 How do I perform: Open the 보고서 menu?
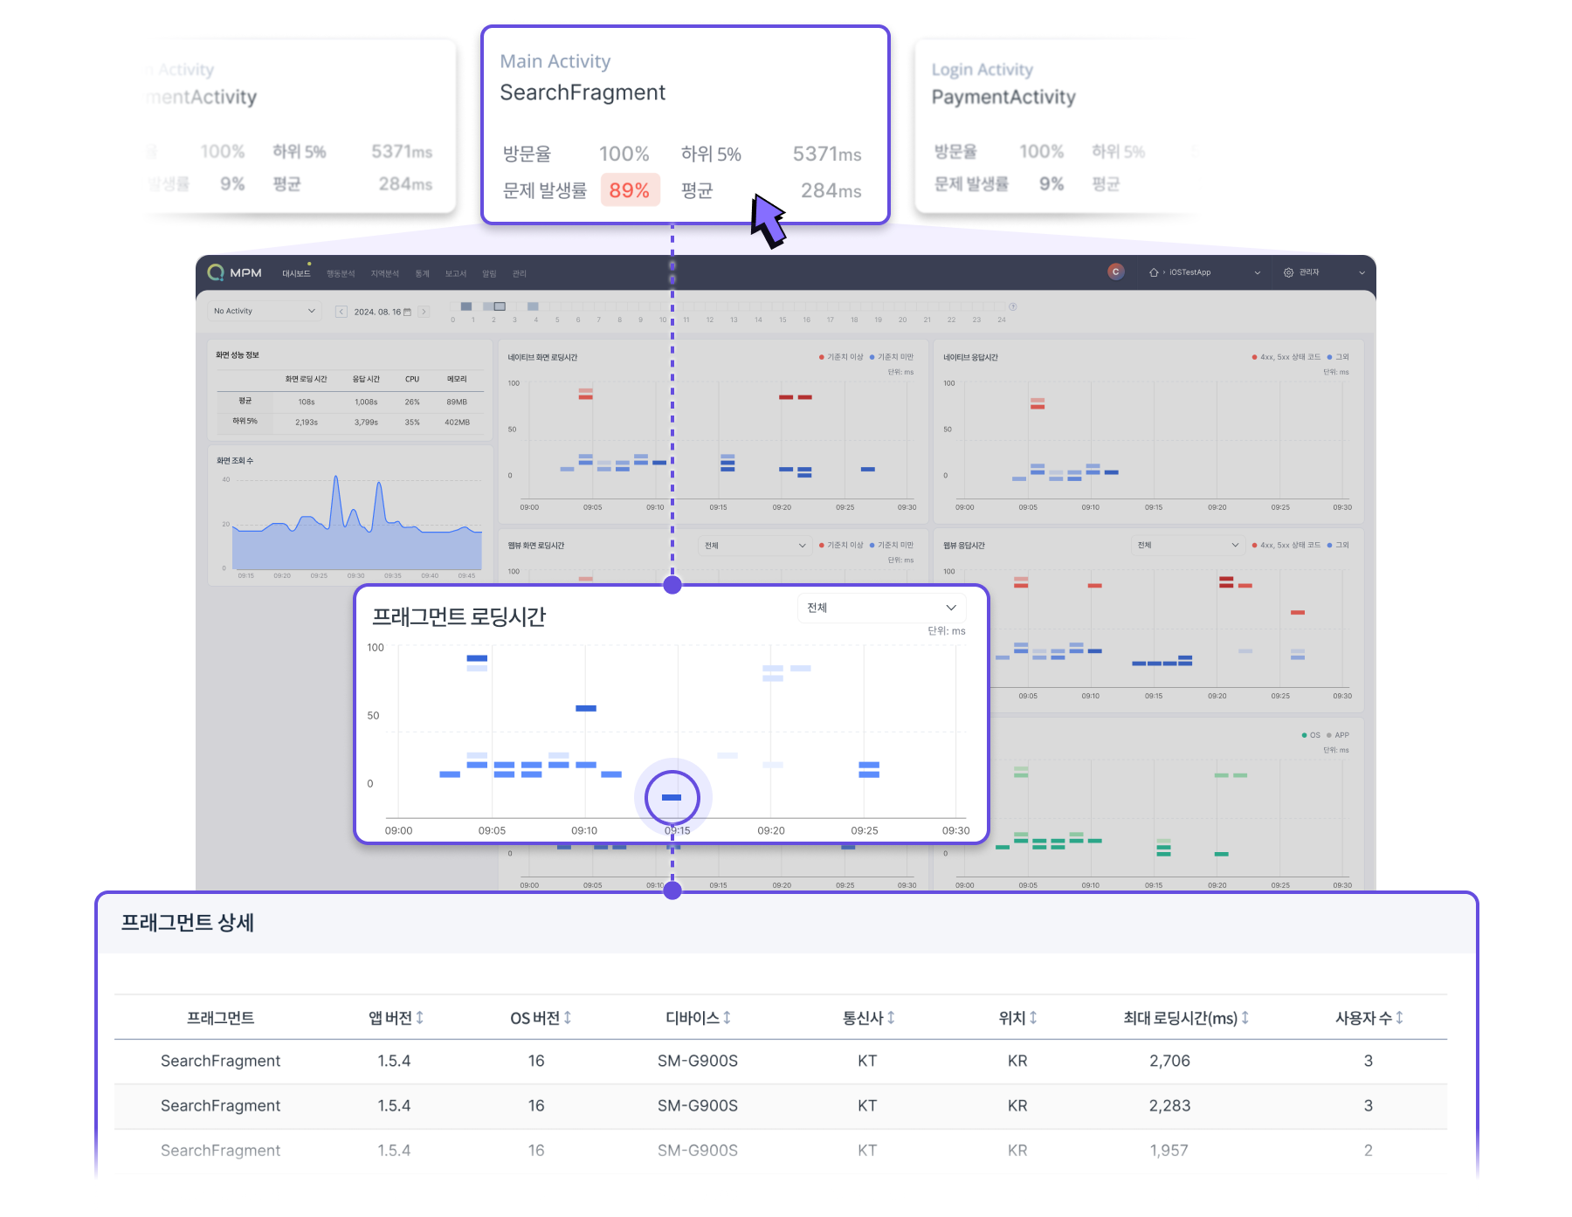pyautogui.click(x=456, y=273)
